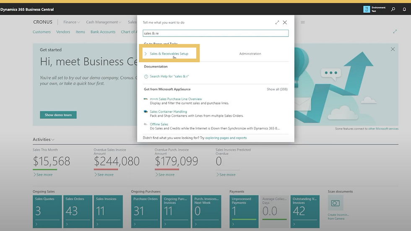The width and height of the screenshot is (411, 231).
Task: Open Unprocessed Payments tile
Action: pos(244,212)
